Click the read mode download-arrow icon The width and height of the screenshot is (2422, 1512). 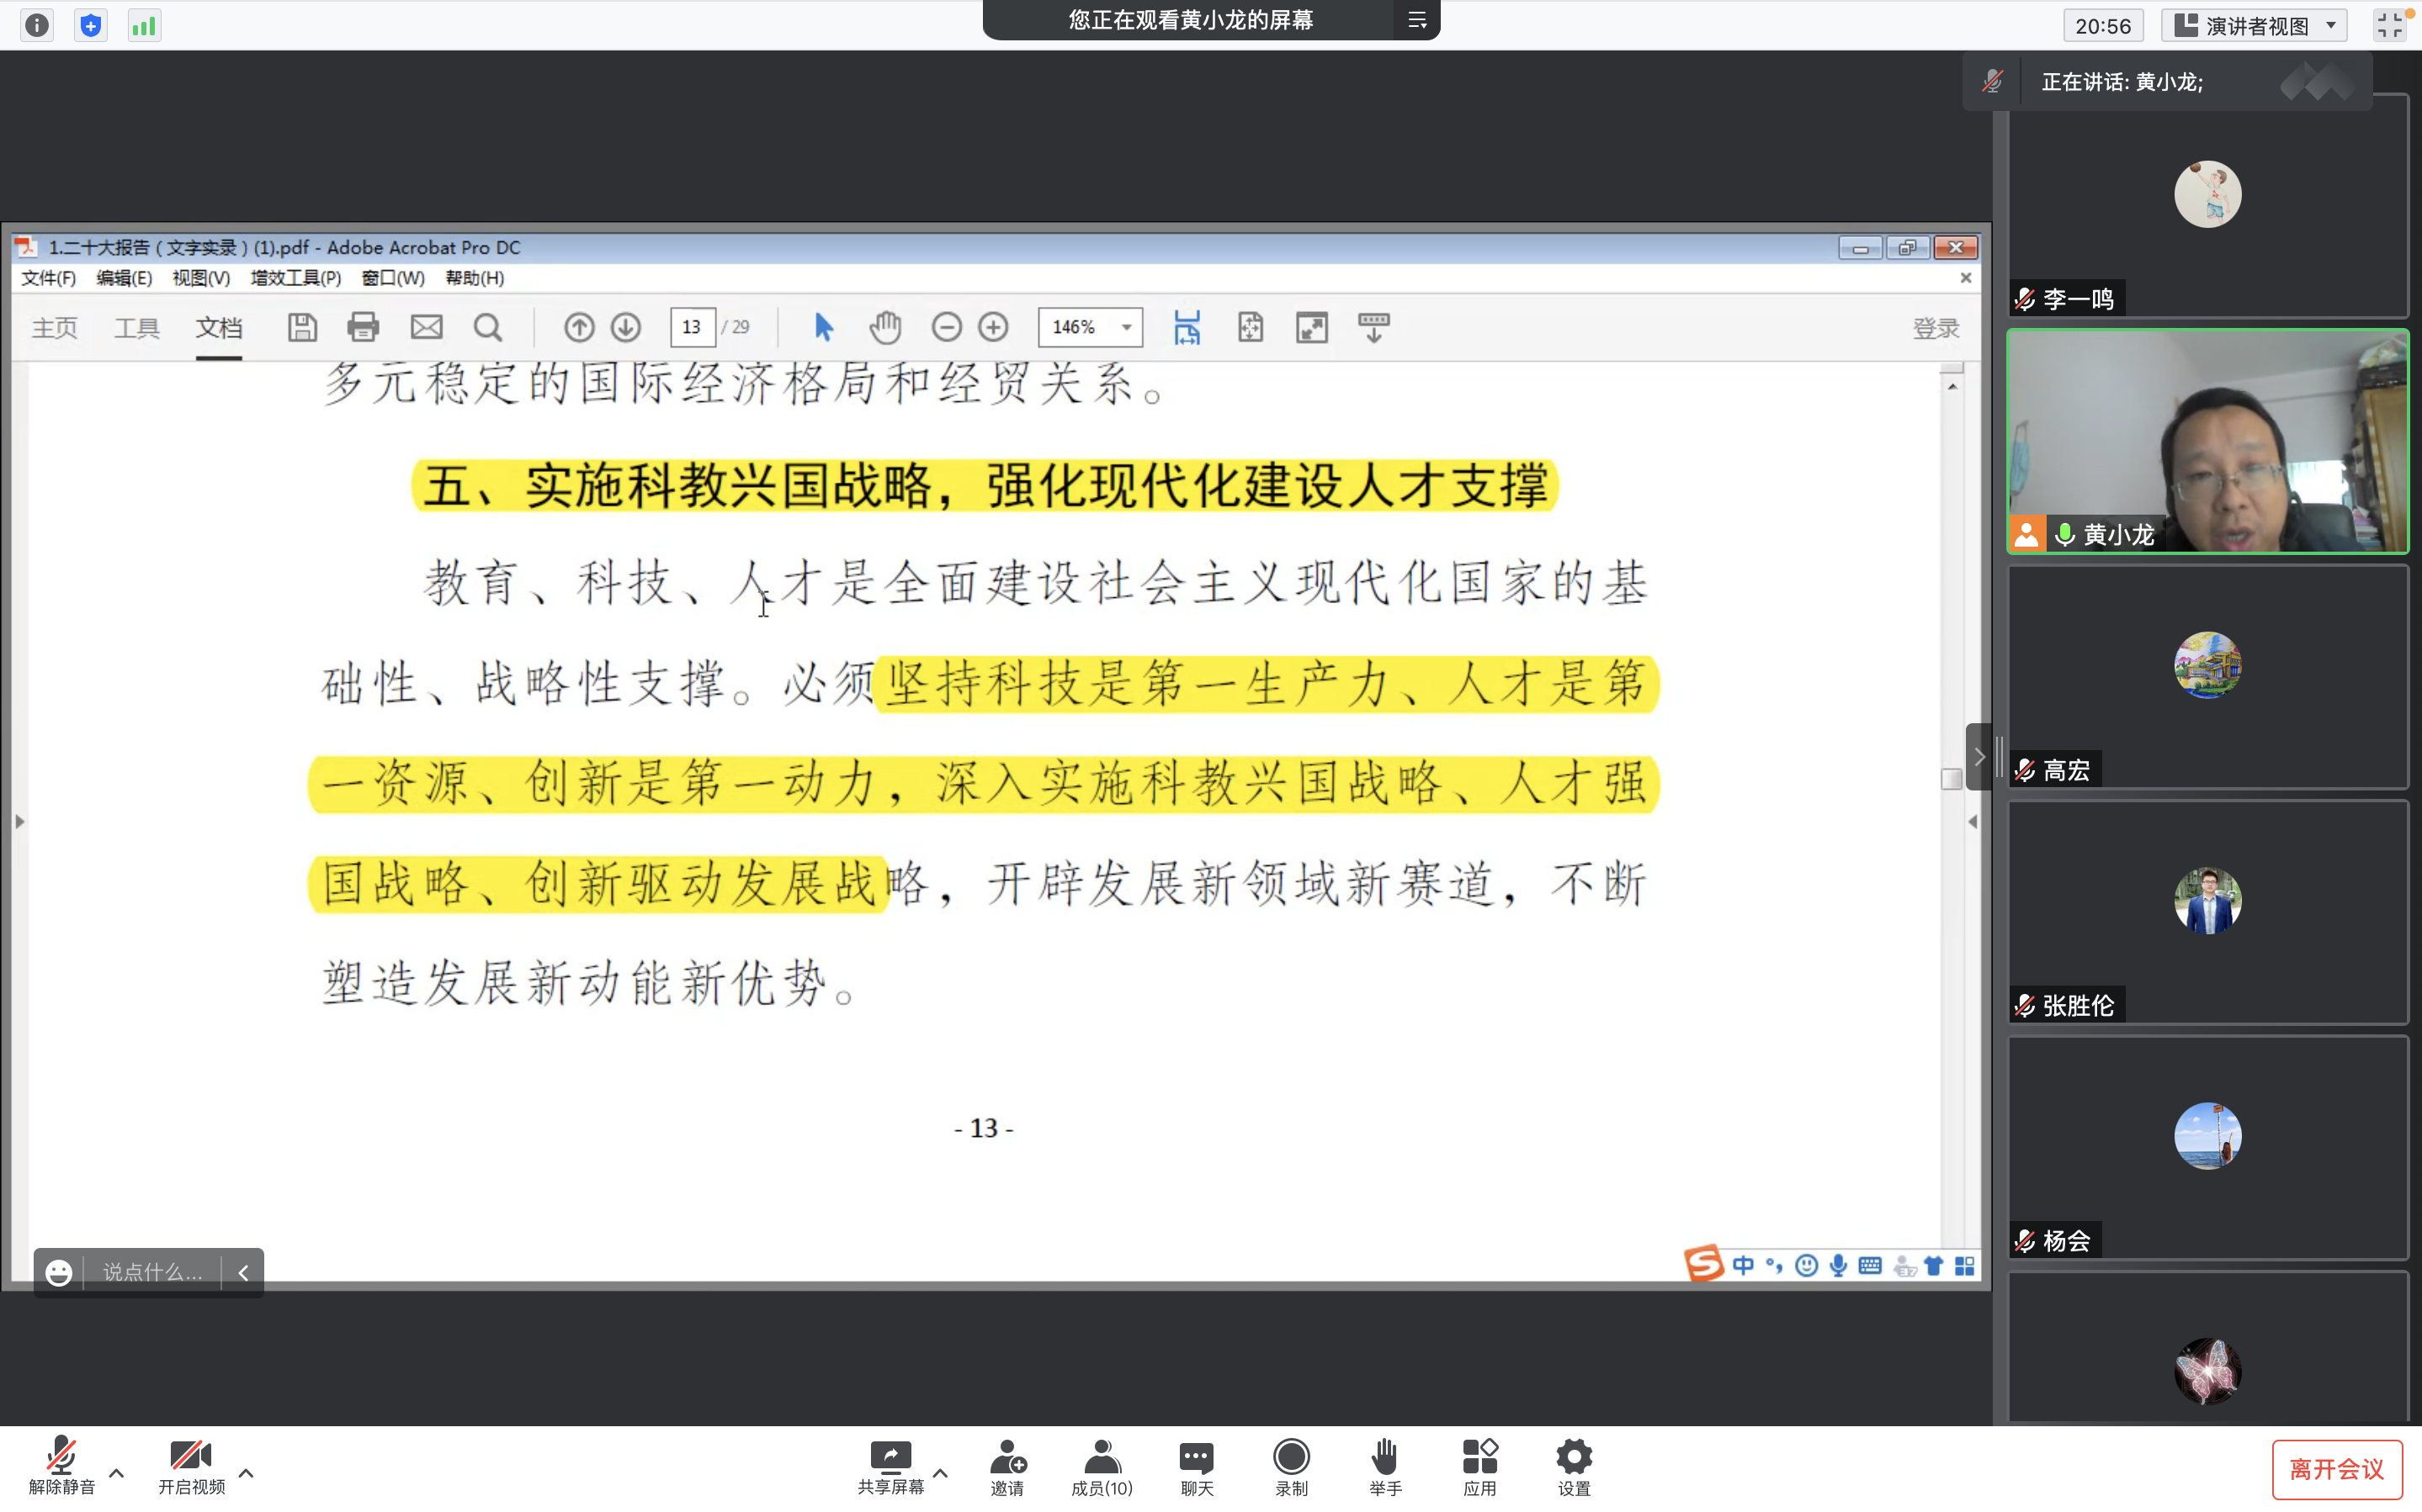[1373, 327]
